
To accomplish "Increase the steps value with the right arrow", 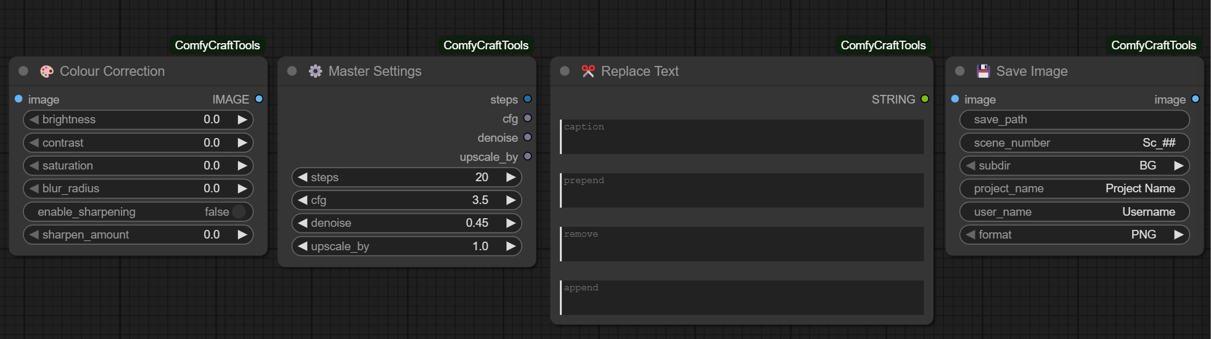I will point(511,178).
